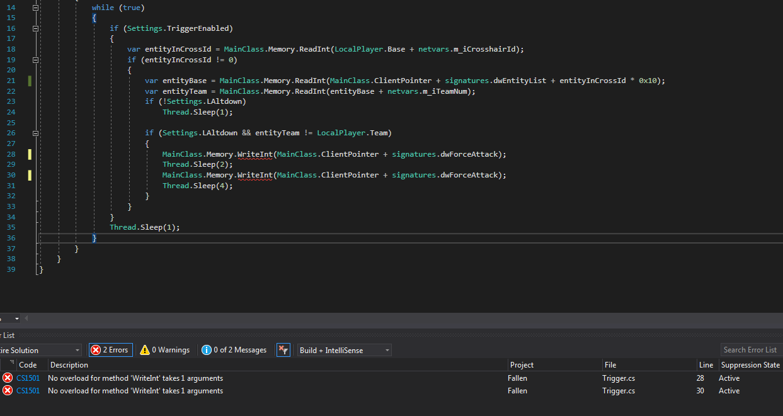
Task: Click Active suppression state in line 28 row
Action: click(729, 378)
